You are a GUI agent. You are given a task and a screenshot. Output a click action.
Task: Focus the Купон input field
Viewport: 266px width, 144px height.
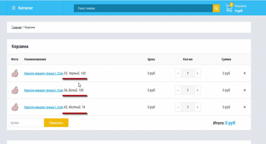click(x=26, y=123)
